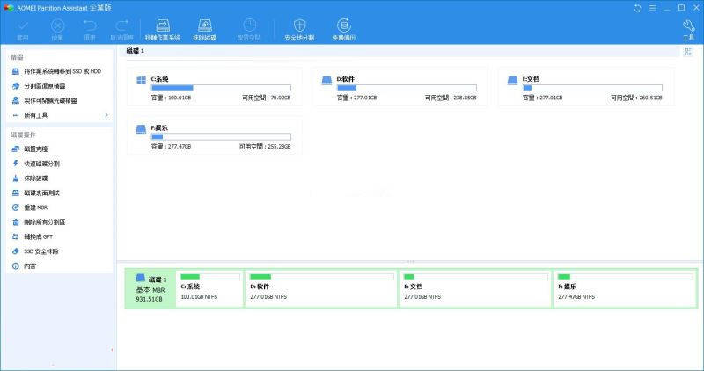Click the drive icon on E:文档 card
The width and height of the screenshot is (704, 371).
pyautogui.click(x=512, y=80)
